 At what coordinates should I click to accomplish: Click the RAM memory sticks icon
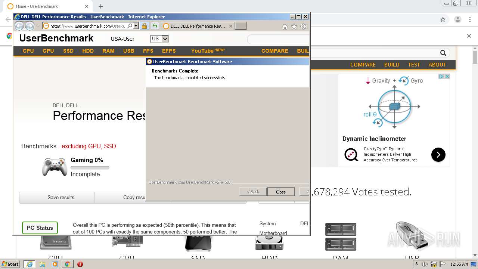pyautogui.click(x=341, y=237)
